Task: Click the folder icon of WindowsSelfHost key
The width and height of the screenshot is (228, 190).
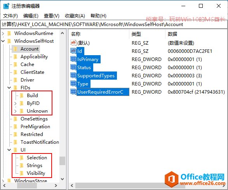Action: 9,41
